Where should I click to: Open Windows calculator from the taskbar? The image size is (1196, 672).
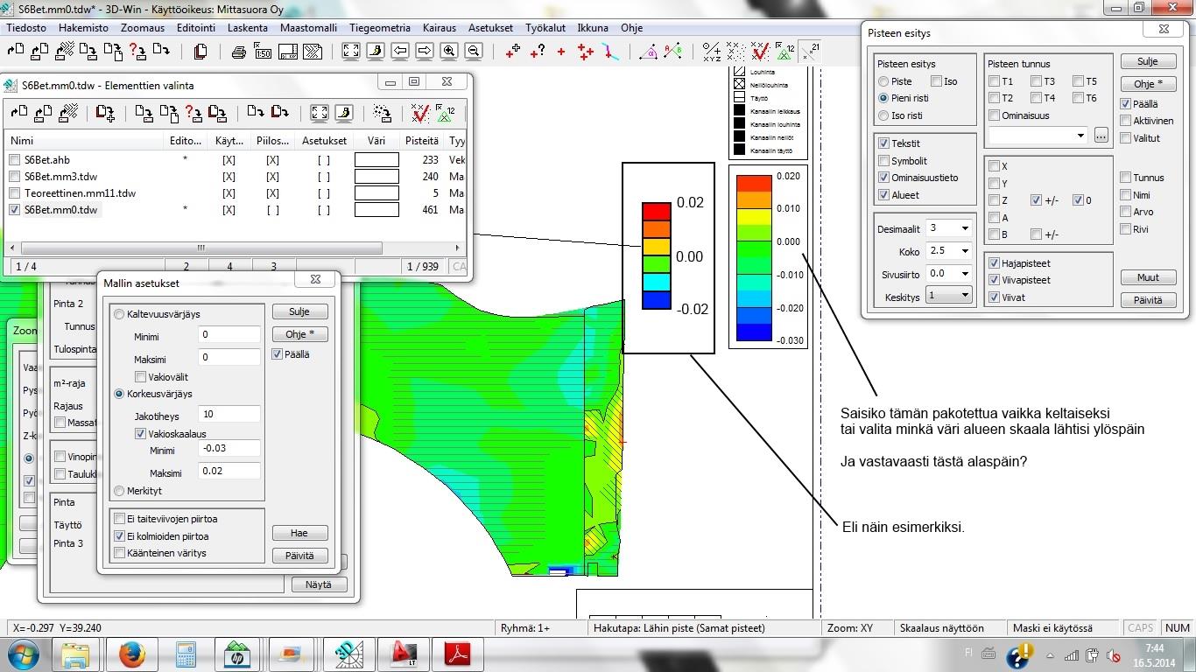coord(185,654)
